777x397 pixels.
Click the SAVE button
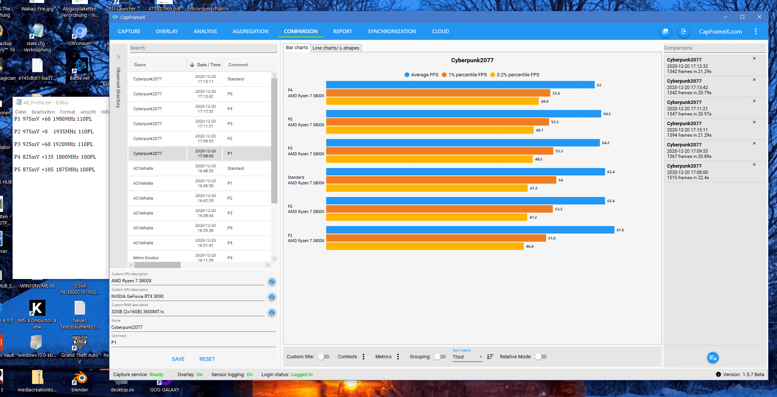[178, 359]
